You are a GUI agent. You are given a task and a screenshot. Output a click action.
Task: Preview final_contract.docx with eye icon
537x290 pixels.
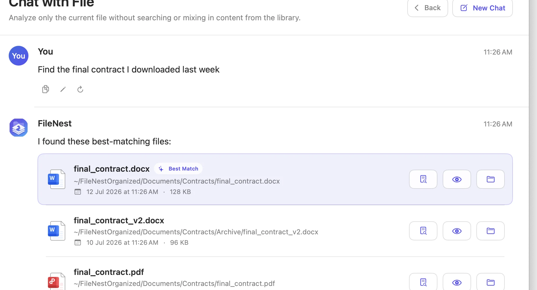(457, 179)
